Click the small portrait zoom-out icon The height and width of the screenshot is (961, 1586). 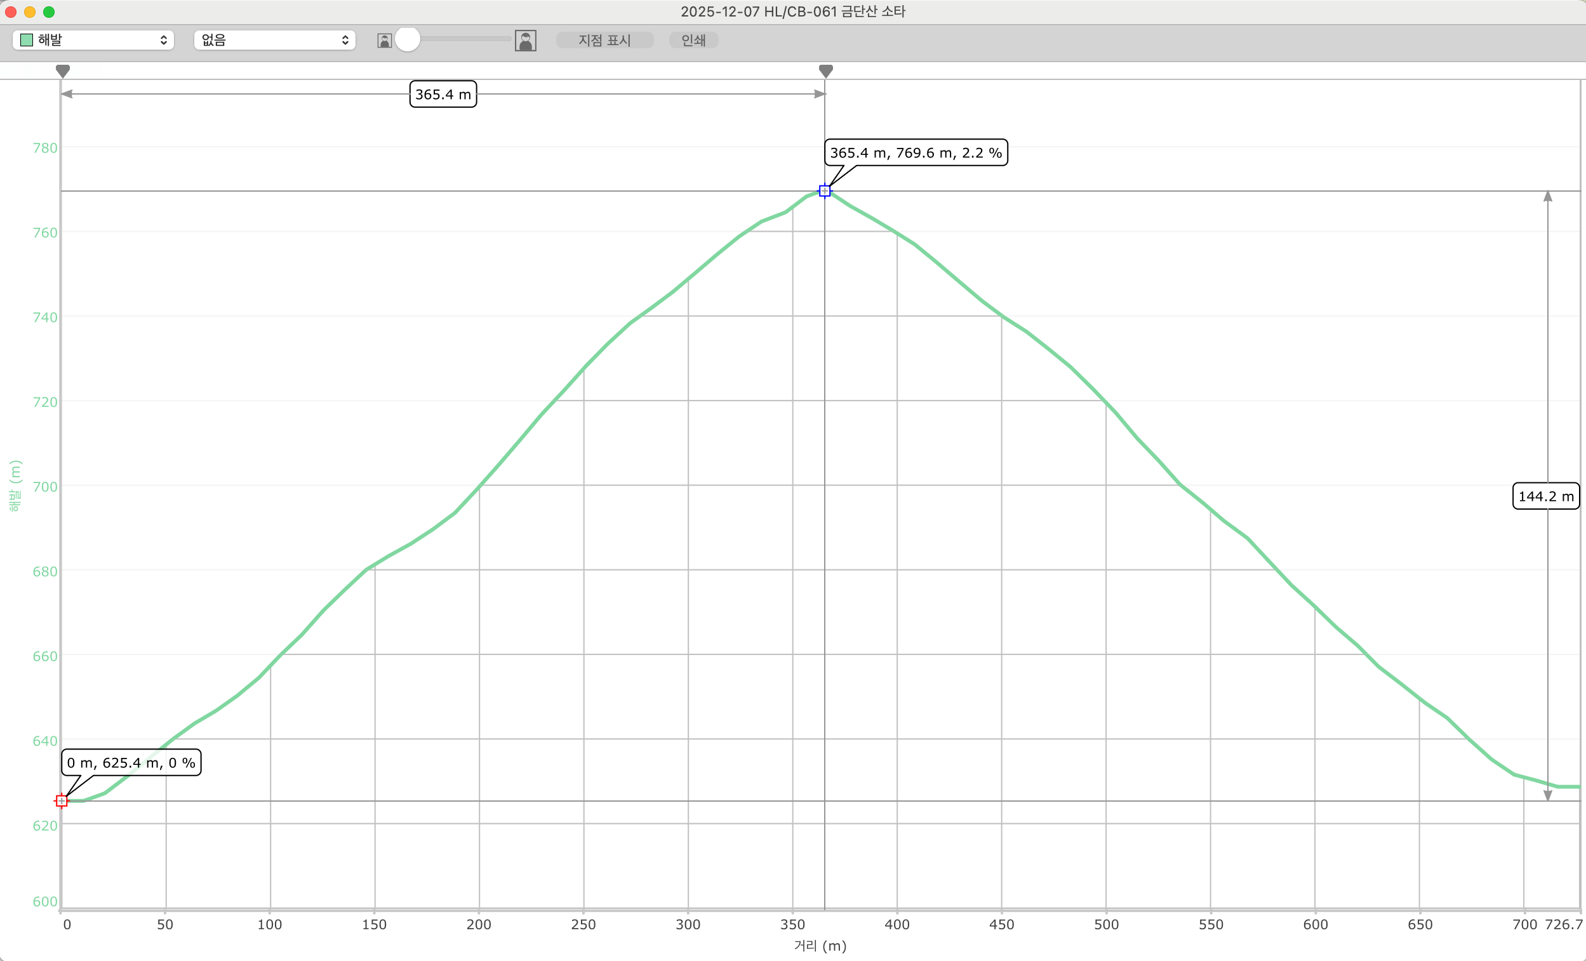coord(384,41)
